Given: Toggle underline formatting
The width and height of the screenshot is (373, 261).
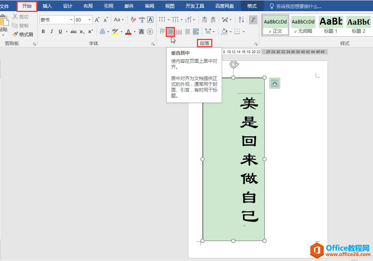Looking at the screenshot, I should tap(60, 32).
